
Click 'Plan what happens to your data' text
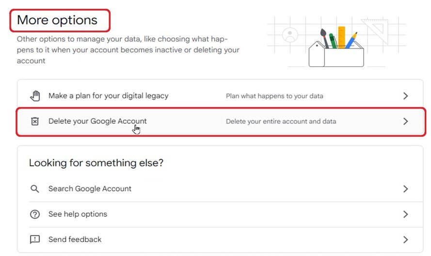(x=274, y=96)
